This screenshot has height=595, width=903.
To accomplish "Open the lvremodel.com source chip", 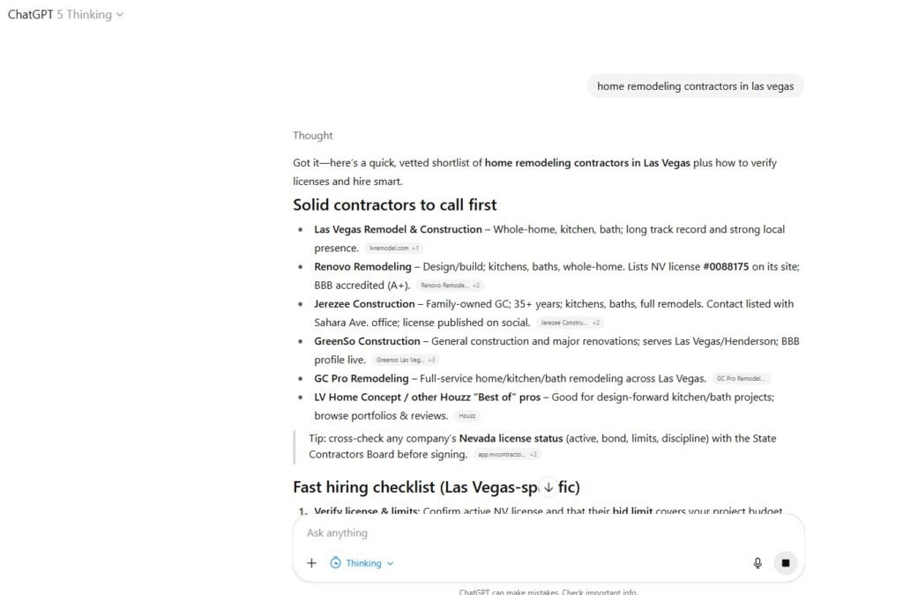I will pos(393,249).
